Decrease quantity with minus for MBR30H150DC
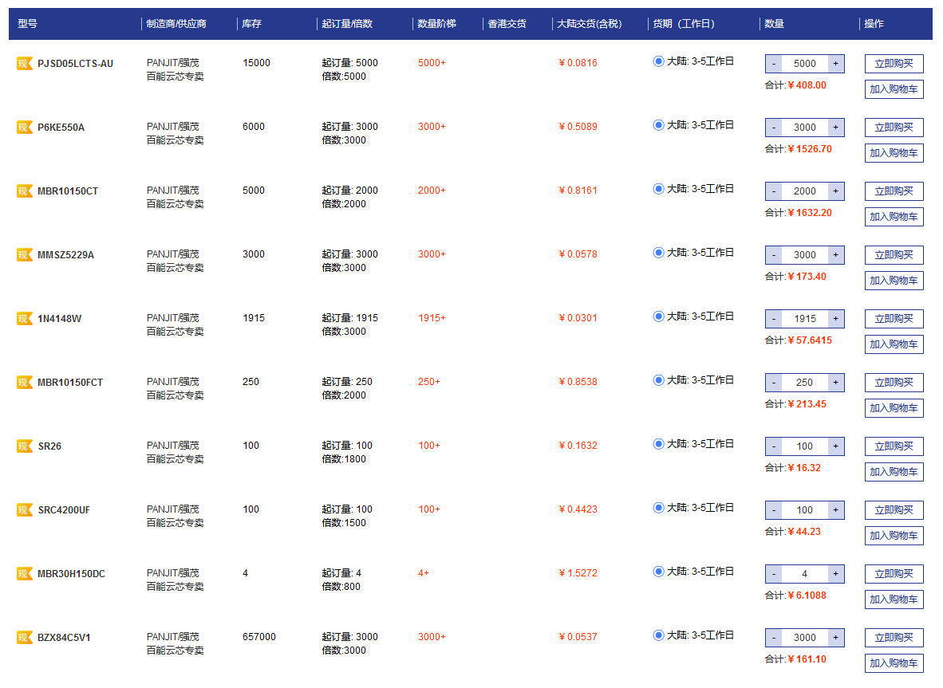 pyautogui.click(x=774, y=574)
